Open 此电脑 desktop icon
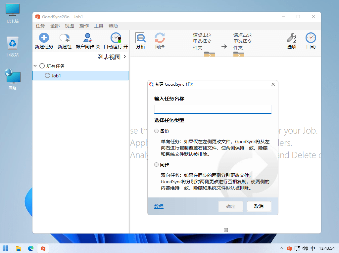Image resolution: width=339 pixels, height=253 pixels. click(x=13, y=14)
